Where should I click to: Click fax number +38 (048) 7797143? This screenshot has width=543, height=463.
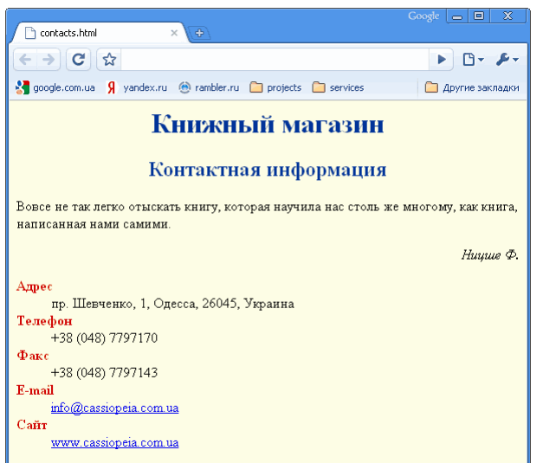(x=104, y=373)
